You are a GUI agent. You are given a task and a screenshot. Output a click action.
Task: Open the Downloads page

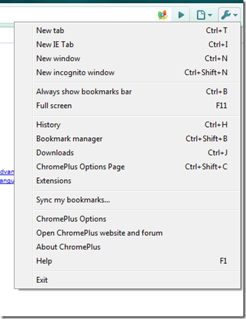click(x=136, y=153)
